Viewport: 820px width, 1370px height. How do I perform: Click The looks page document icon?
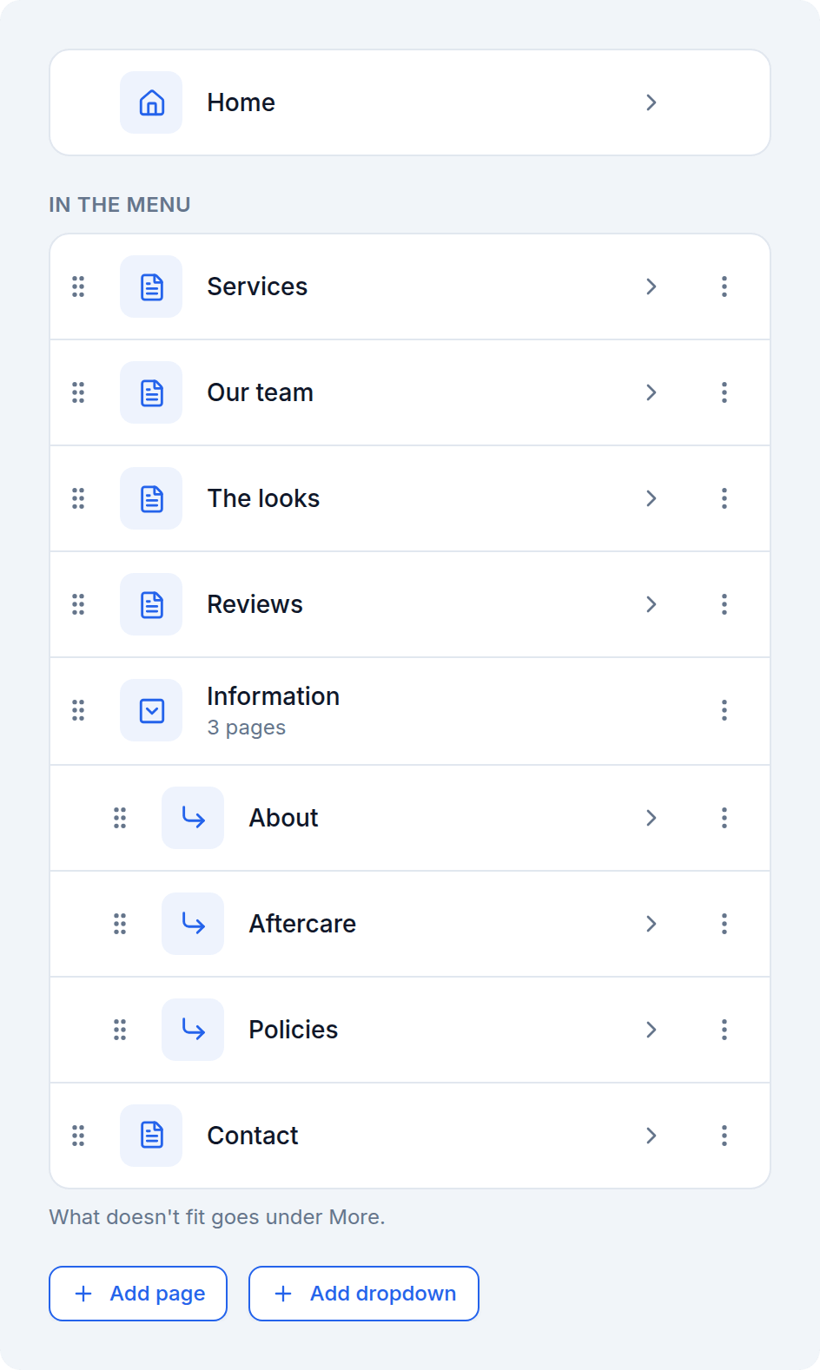coord(151,498)
